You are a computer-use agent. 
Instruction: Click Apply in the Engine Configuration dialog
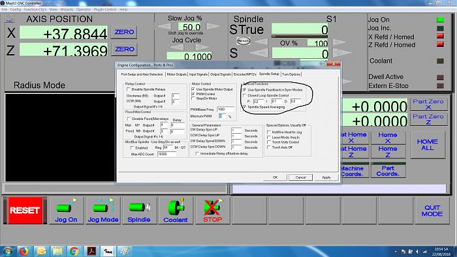(326, 177)
